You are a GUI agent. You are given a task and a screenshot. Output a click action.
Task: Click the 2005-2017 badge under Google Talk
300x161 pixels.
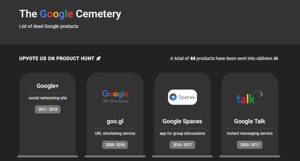point(249,145)
